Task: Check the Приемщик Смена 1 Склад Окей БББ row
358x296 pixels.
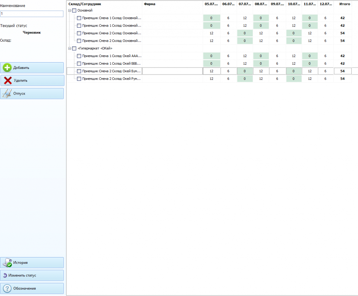Action: tap(79, 64)
